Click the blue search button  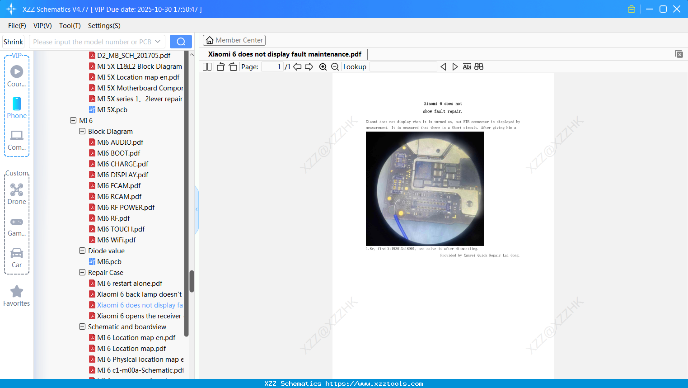[181, 42]
